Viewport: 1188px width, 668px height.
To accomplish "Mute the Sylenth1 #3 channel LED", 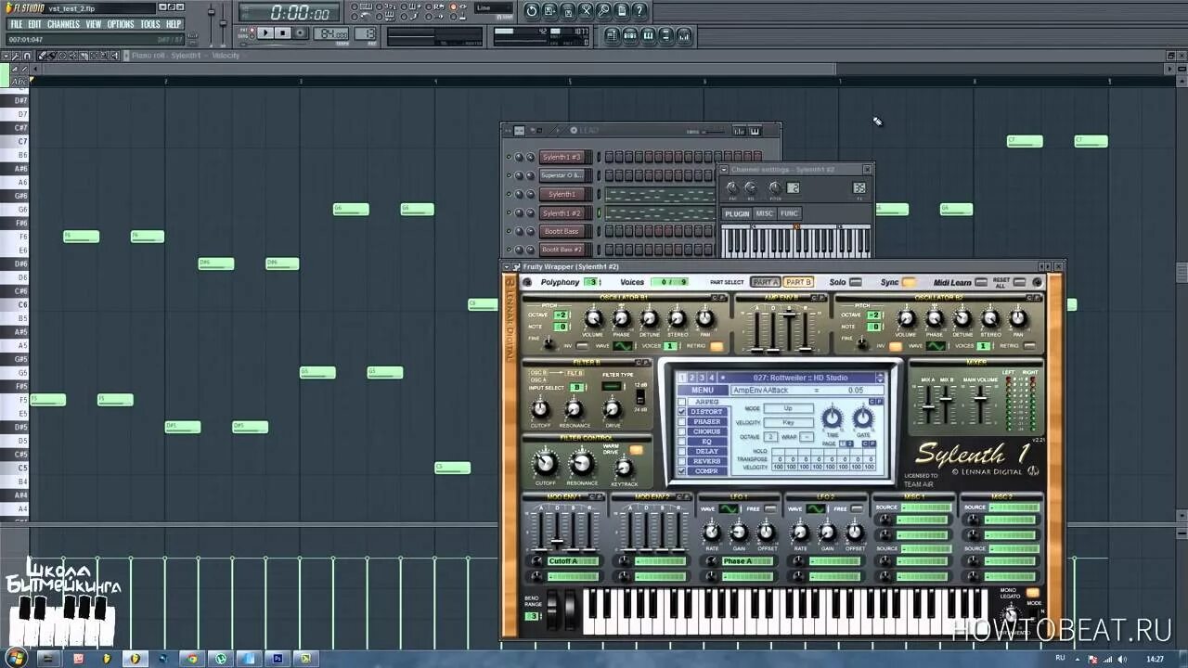I will coord(509,157).
